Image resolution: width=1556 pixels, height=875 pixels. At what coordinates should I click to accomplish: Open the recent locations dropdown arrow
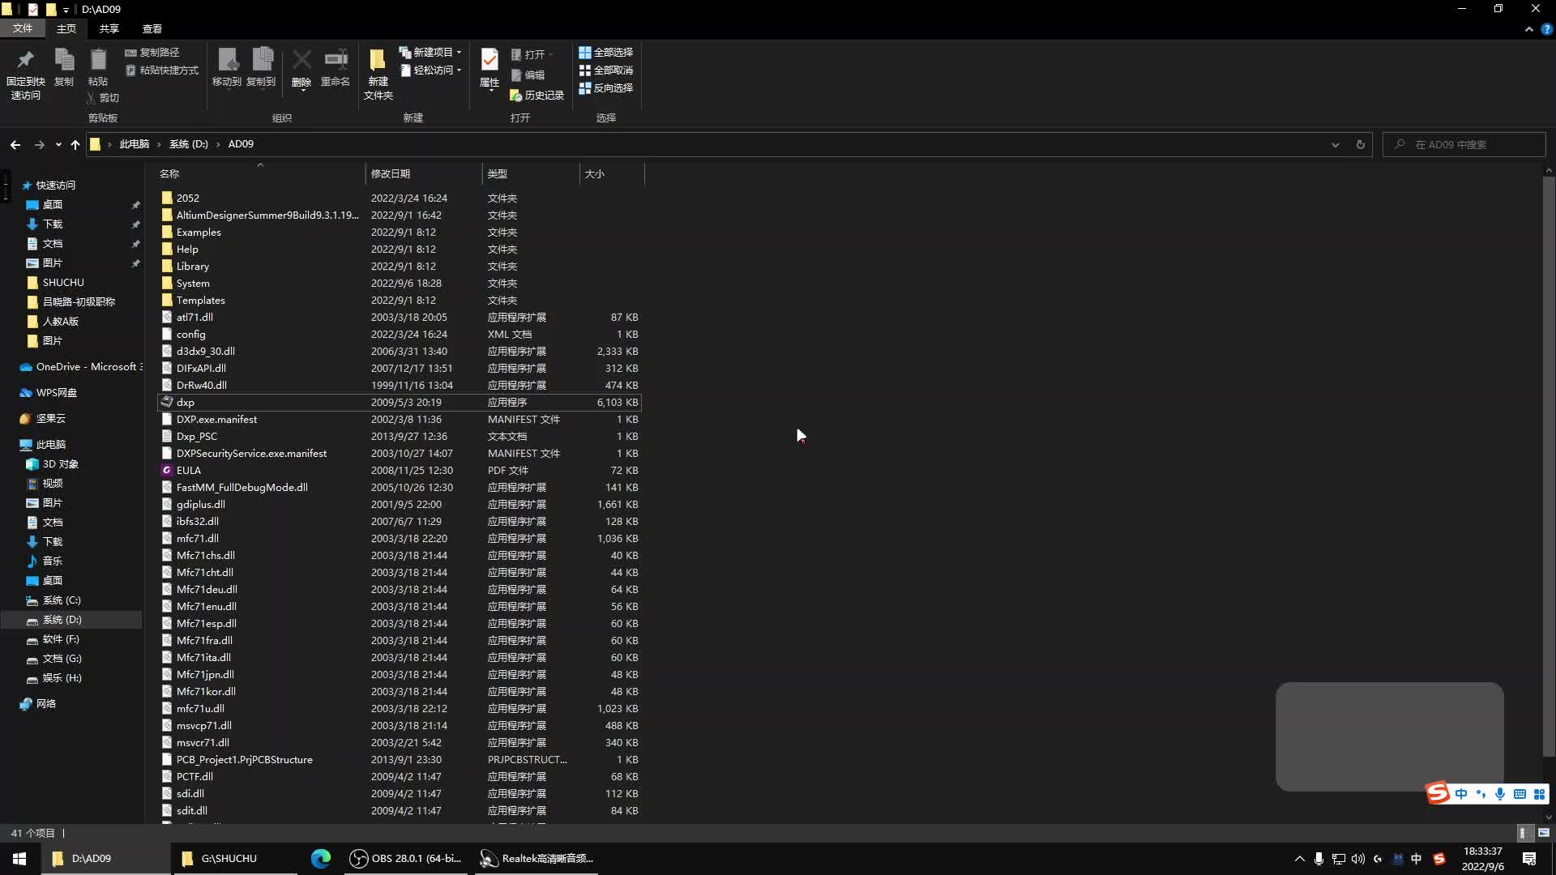[x=58, y=145]
